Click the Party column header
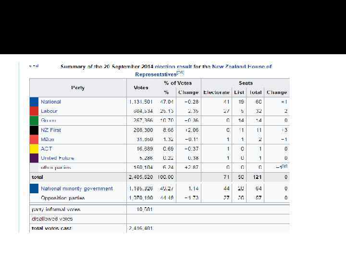The image size is (346, 259). click(x=78, y=88)
